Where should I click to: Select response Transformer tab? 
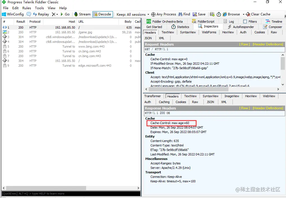(x=152, y=96)
